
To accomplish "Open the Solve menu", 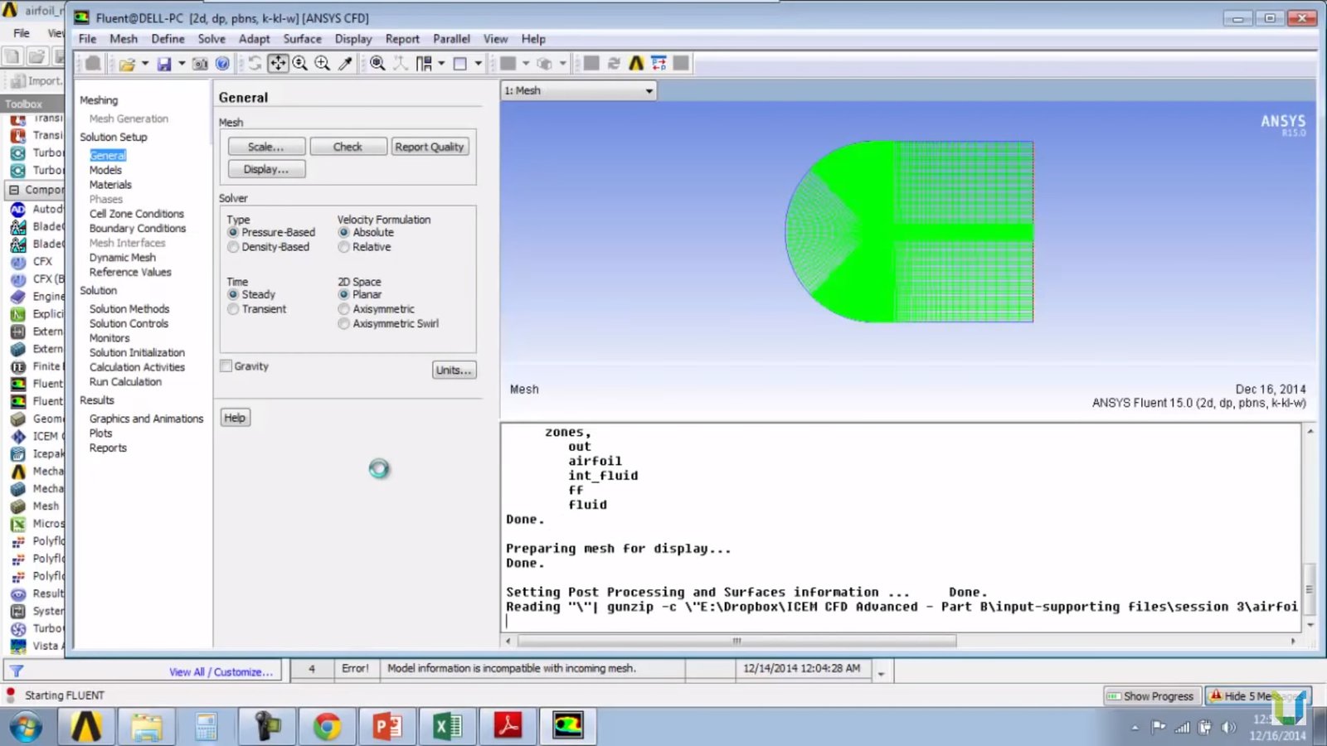I will pos(211,39).
